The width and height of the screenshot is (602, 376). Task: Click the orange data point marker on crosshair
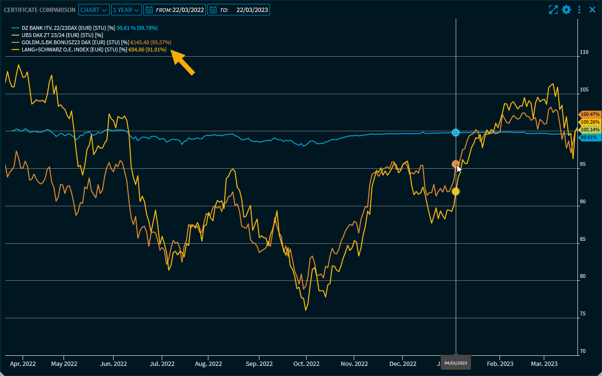(455, 164)
